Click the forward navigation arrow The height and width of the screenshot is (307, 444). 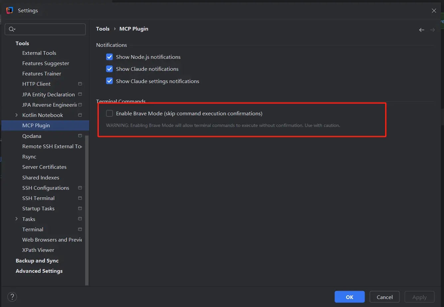click(432, 30)
